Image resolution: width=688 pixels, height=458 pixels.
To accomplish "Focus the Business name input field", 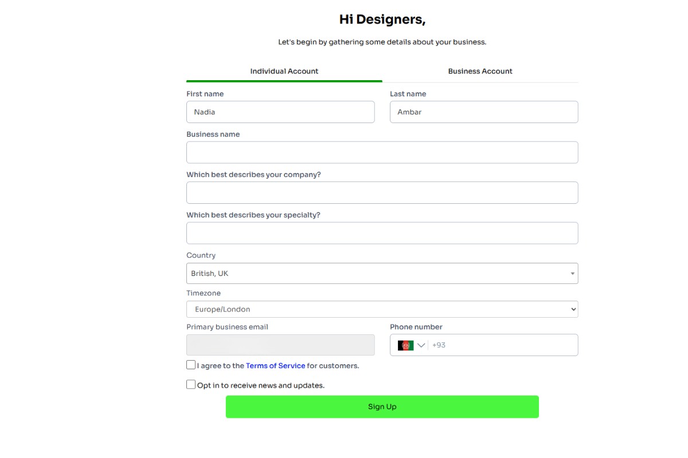I will point(382,153).
